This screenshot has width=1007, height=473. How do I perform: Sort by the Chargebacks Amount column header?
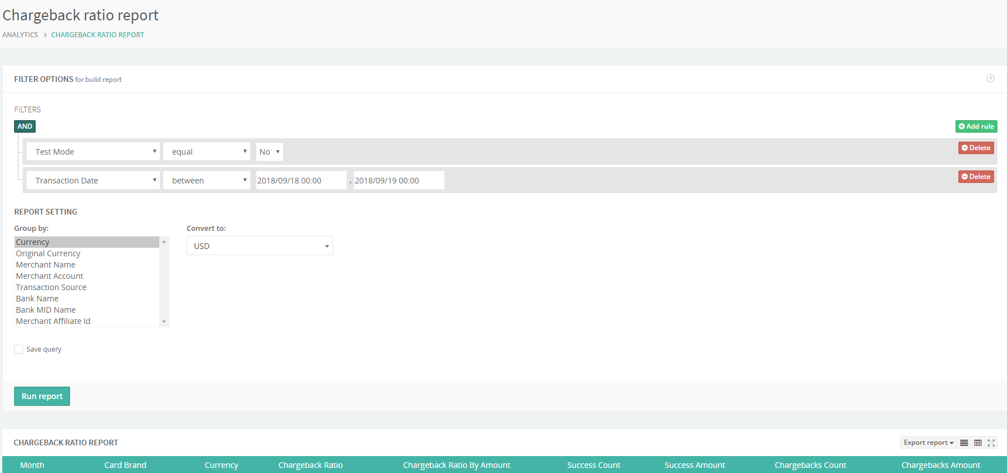(941, 465)
